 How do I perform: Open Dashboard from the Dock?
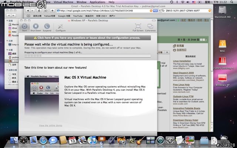(x=24, y=141)
